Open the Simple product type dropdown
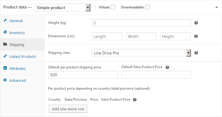 (62, 8)
